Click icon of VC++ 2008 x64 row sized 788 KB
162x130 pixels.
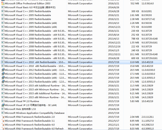(3, 38)
